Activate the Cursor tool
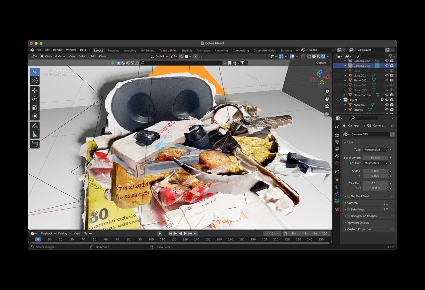The width and height of the screenshot is (425, 290). (x=35, y=81)
